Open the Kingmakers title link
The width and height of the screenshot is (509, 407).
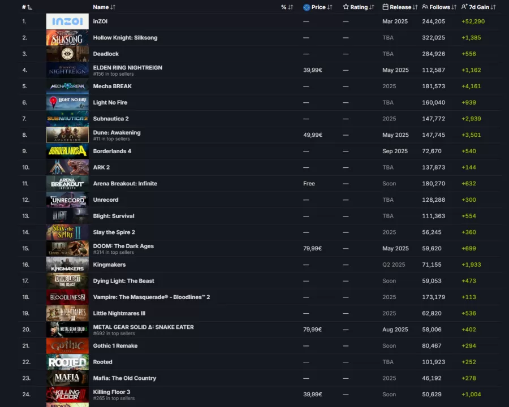(109, 265)
